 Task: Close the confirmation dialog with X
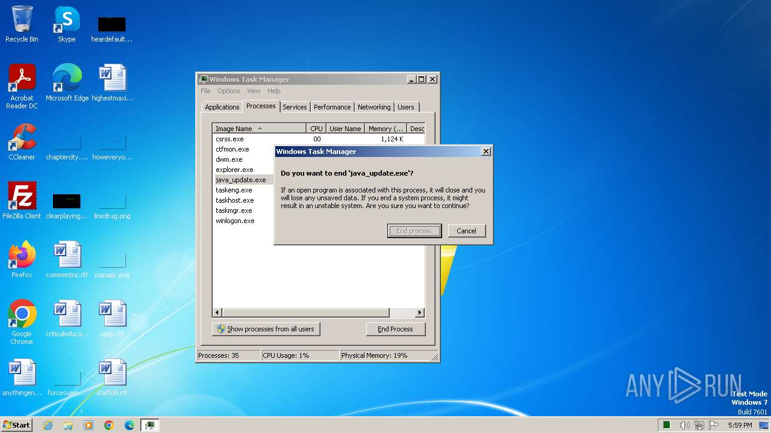coord(486,152)
